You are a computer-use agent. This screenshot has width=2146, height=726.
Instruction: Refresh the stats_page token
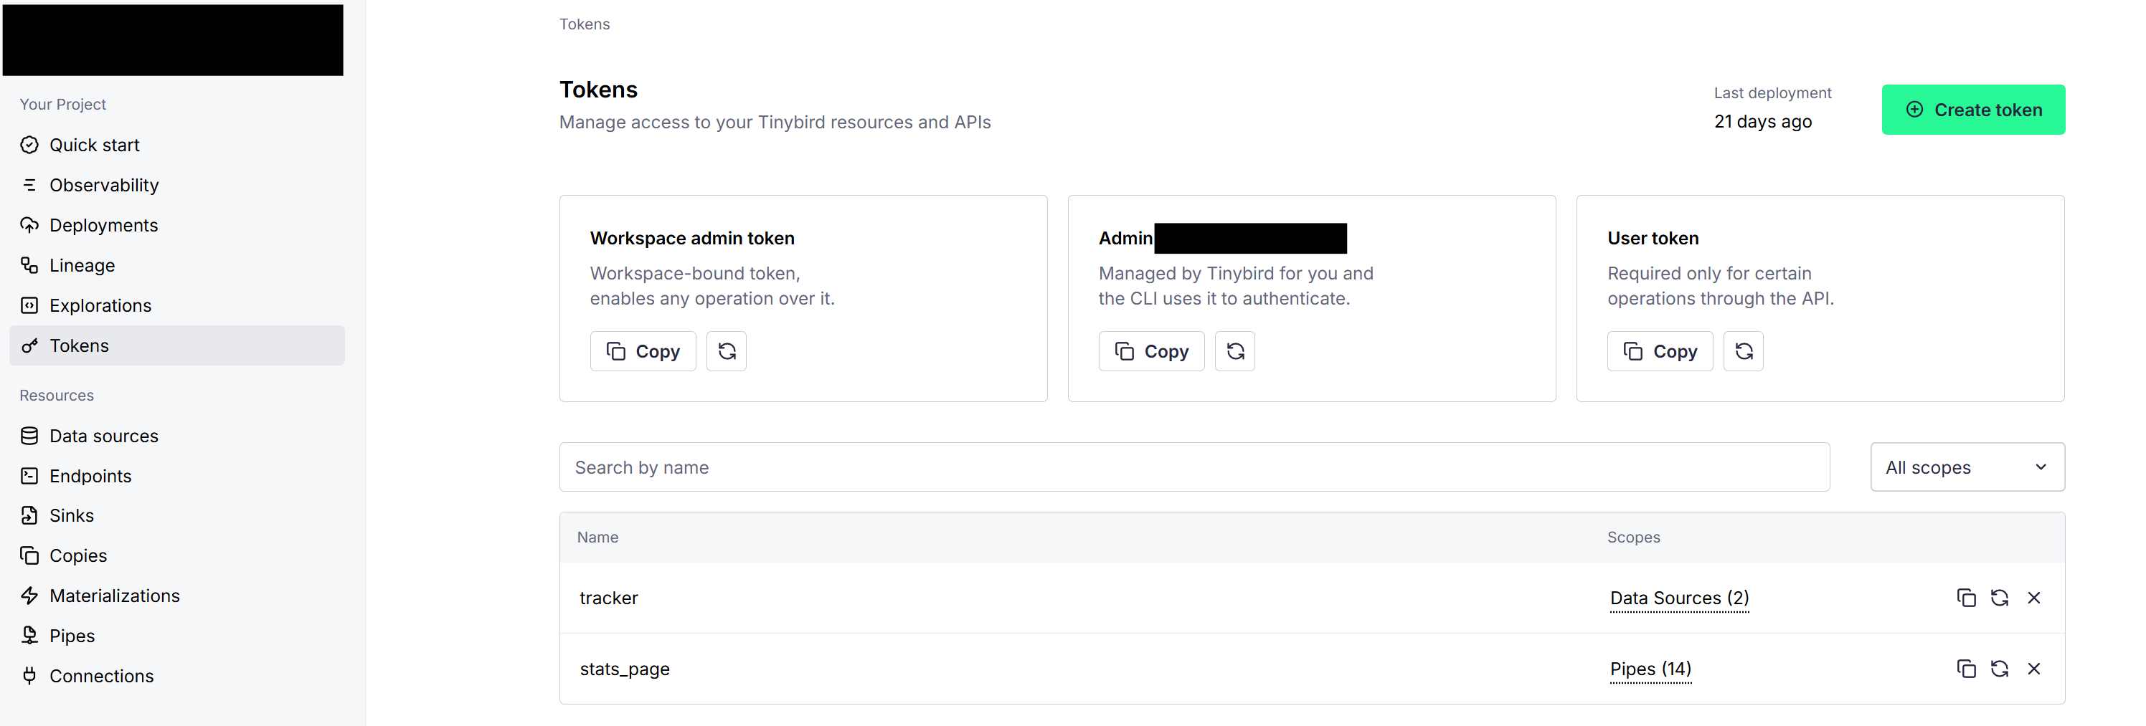(x=1998, y=669)
